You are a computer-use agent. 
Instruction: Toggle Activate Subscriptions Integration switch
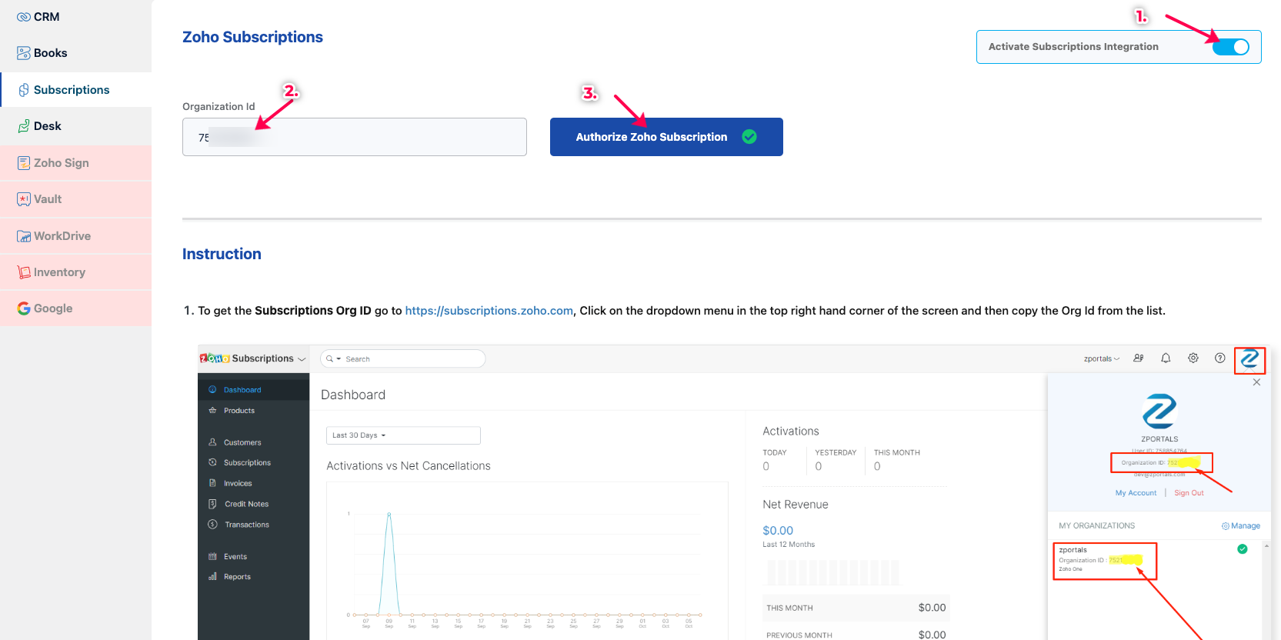click(x=1231, y=47)
